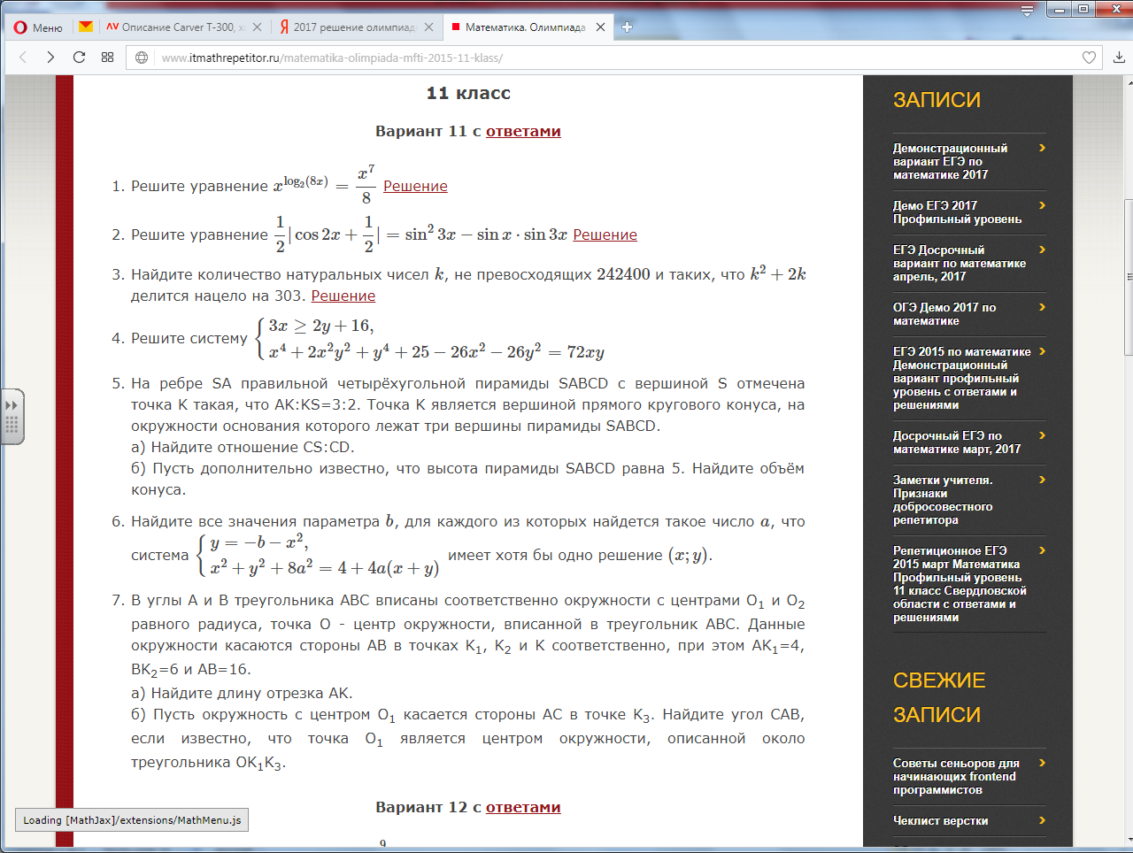Click the globe site info icon

tap(142, 58)
